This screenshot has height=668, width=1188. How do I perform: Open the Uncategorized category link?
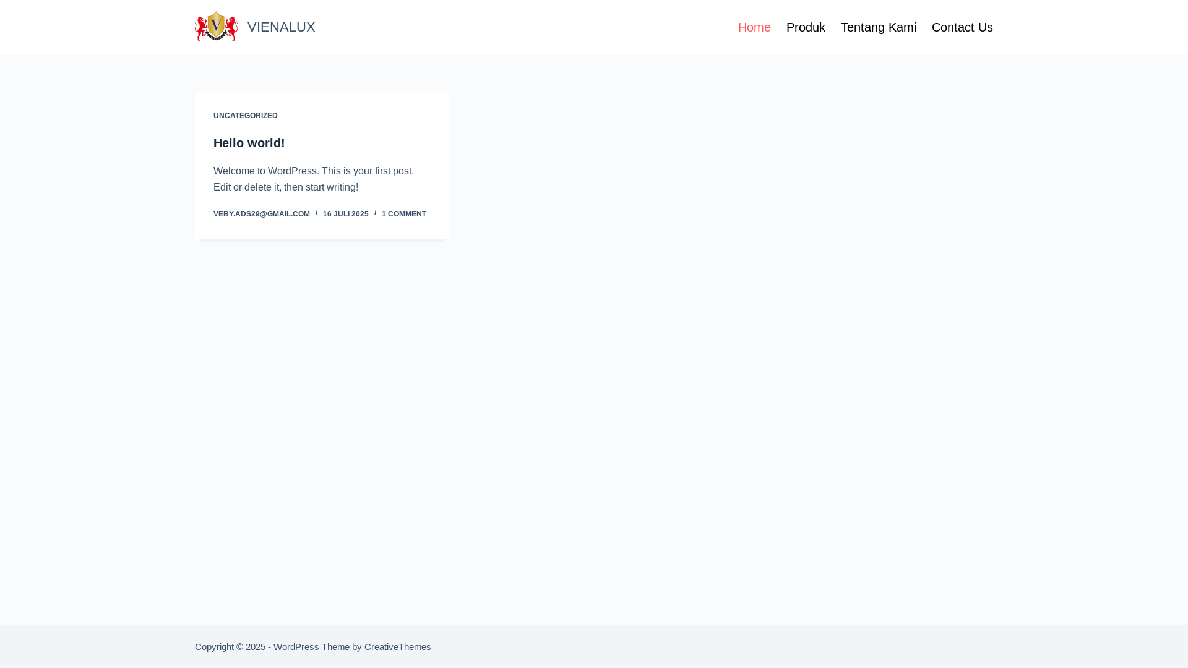[246, 116]
